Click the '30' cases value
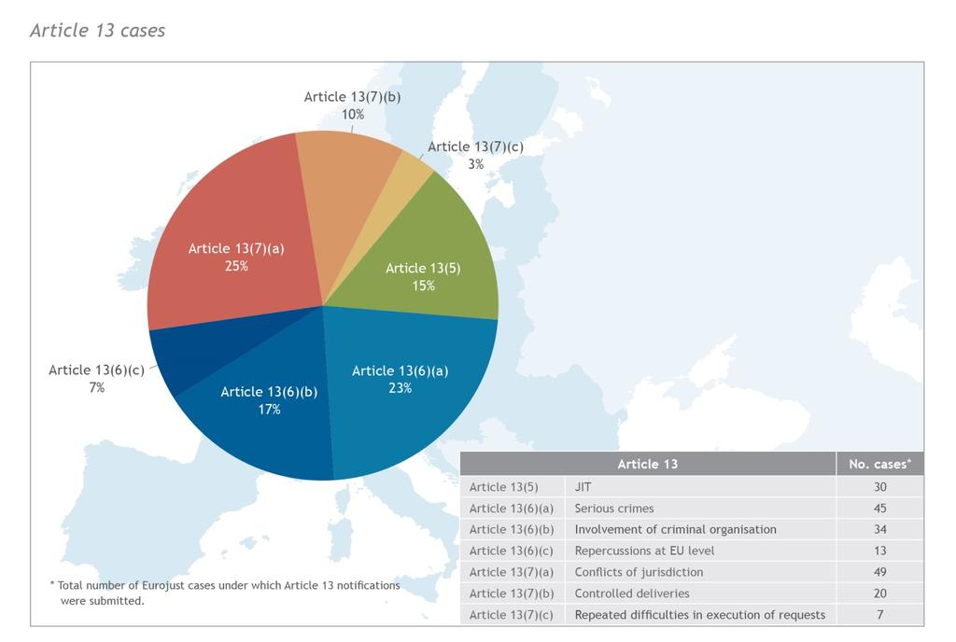This screenshot has height=642, width=956. [879, 487]
